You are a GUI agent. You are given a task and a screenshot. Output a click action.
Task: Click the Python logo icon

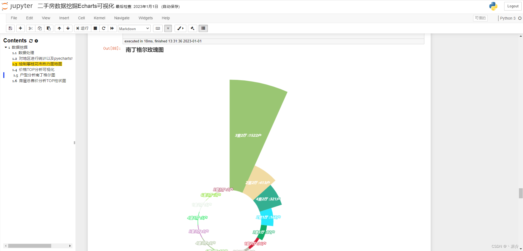[493, 6]
